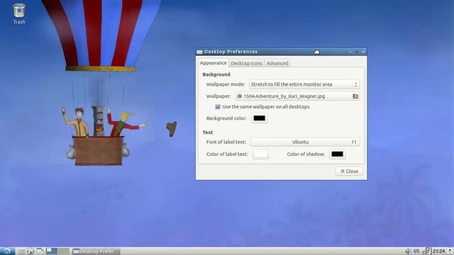Open the Background color black swatch
The height and width of the screenshot is (255, 454).
(259, 118)
